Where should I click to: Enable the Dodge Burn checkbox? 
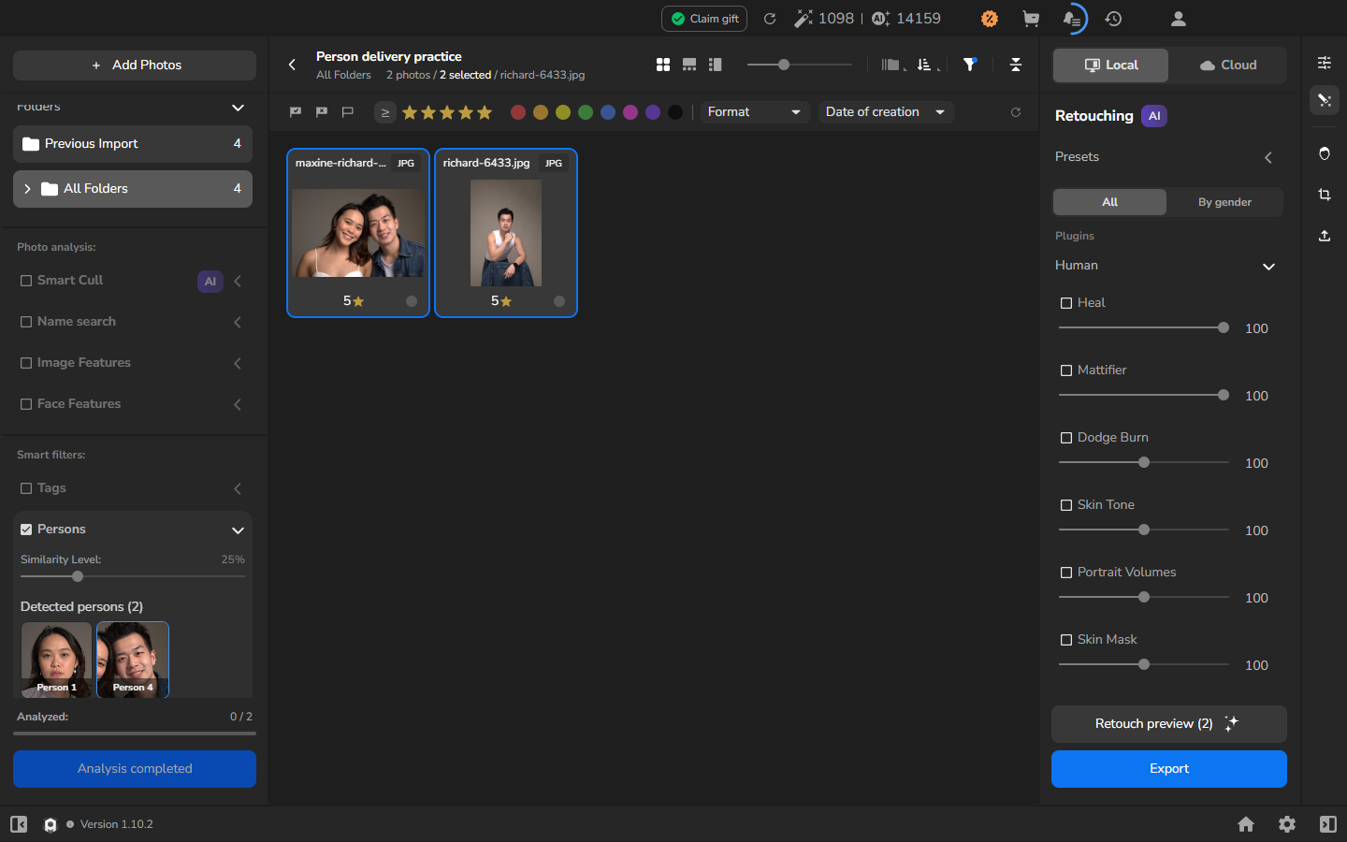1066,438
